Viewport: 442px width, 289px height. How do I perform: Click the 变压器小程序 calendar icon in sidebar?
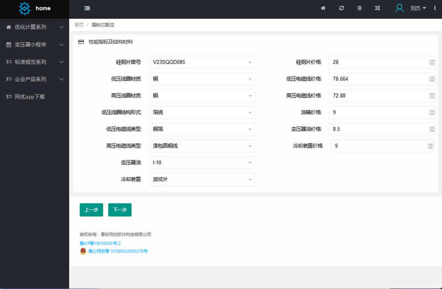click(9, 45)
